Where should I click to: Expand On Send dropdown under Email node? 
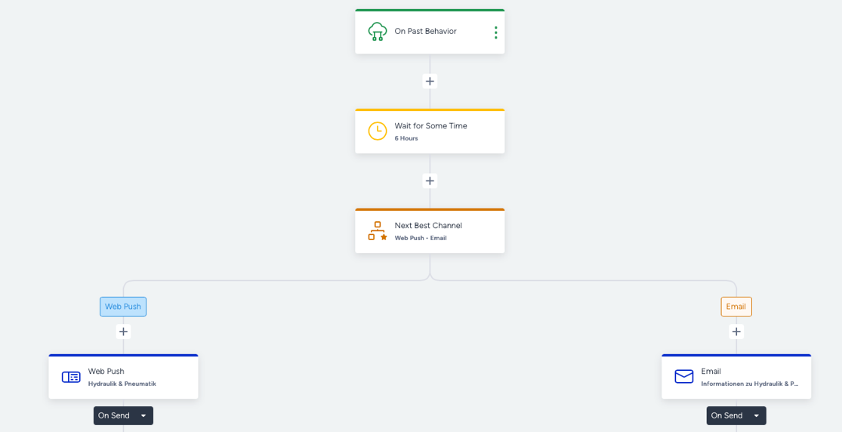756,416
